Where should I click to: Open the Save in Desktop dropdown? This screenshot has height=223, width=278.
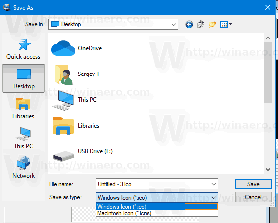tap(113, 24)
